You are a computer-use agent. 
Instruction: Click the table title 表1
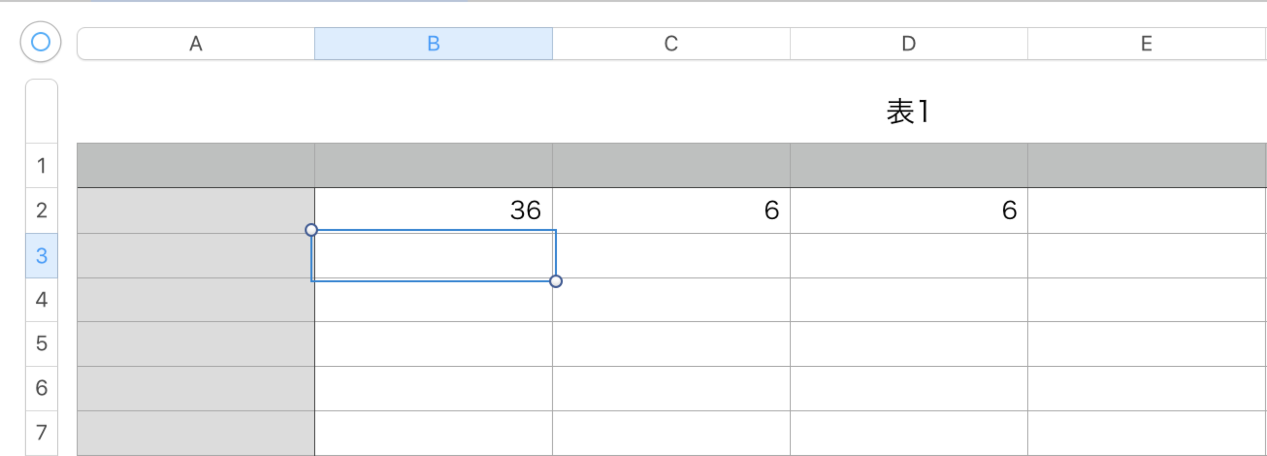[908, 112]
